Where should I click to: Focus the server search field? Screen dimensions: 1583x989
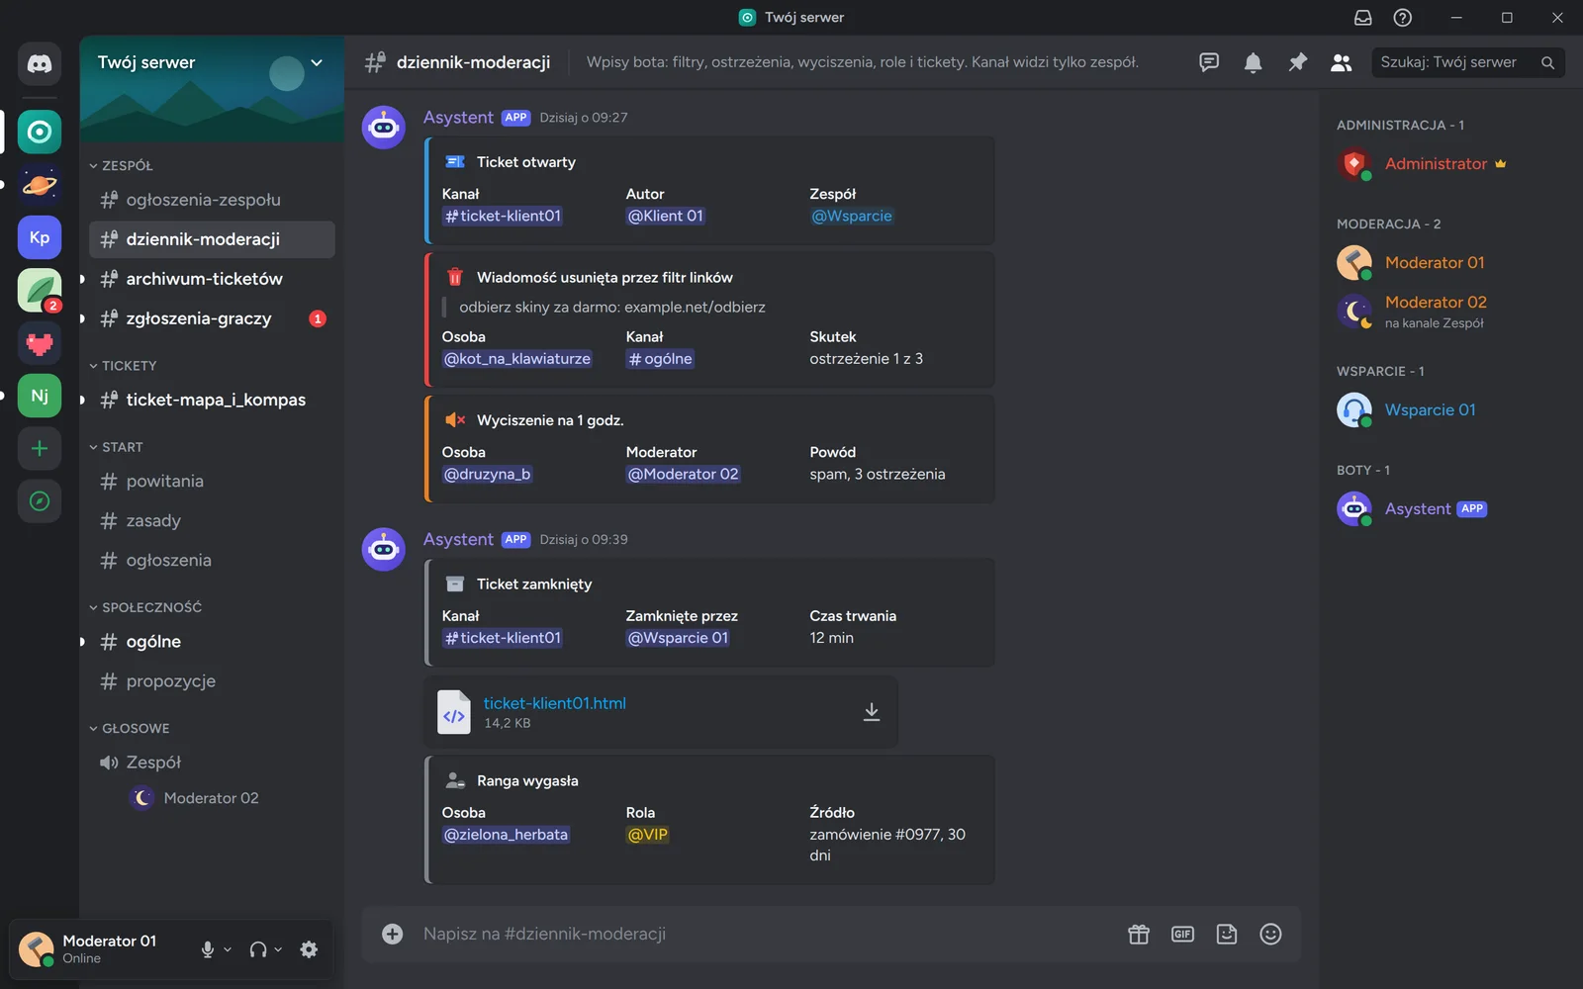point(1468,62)
